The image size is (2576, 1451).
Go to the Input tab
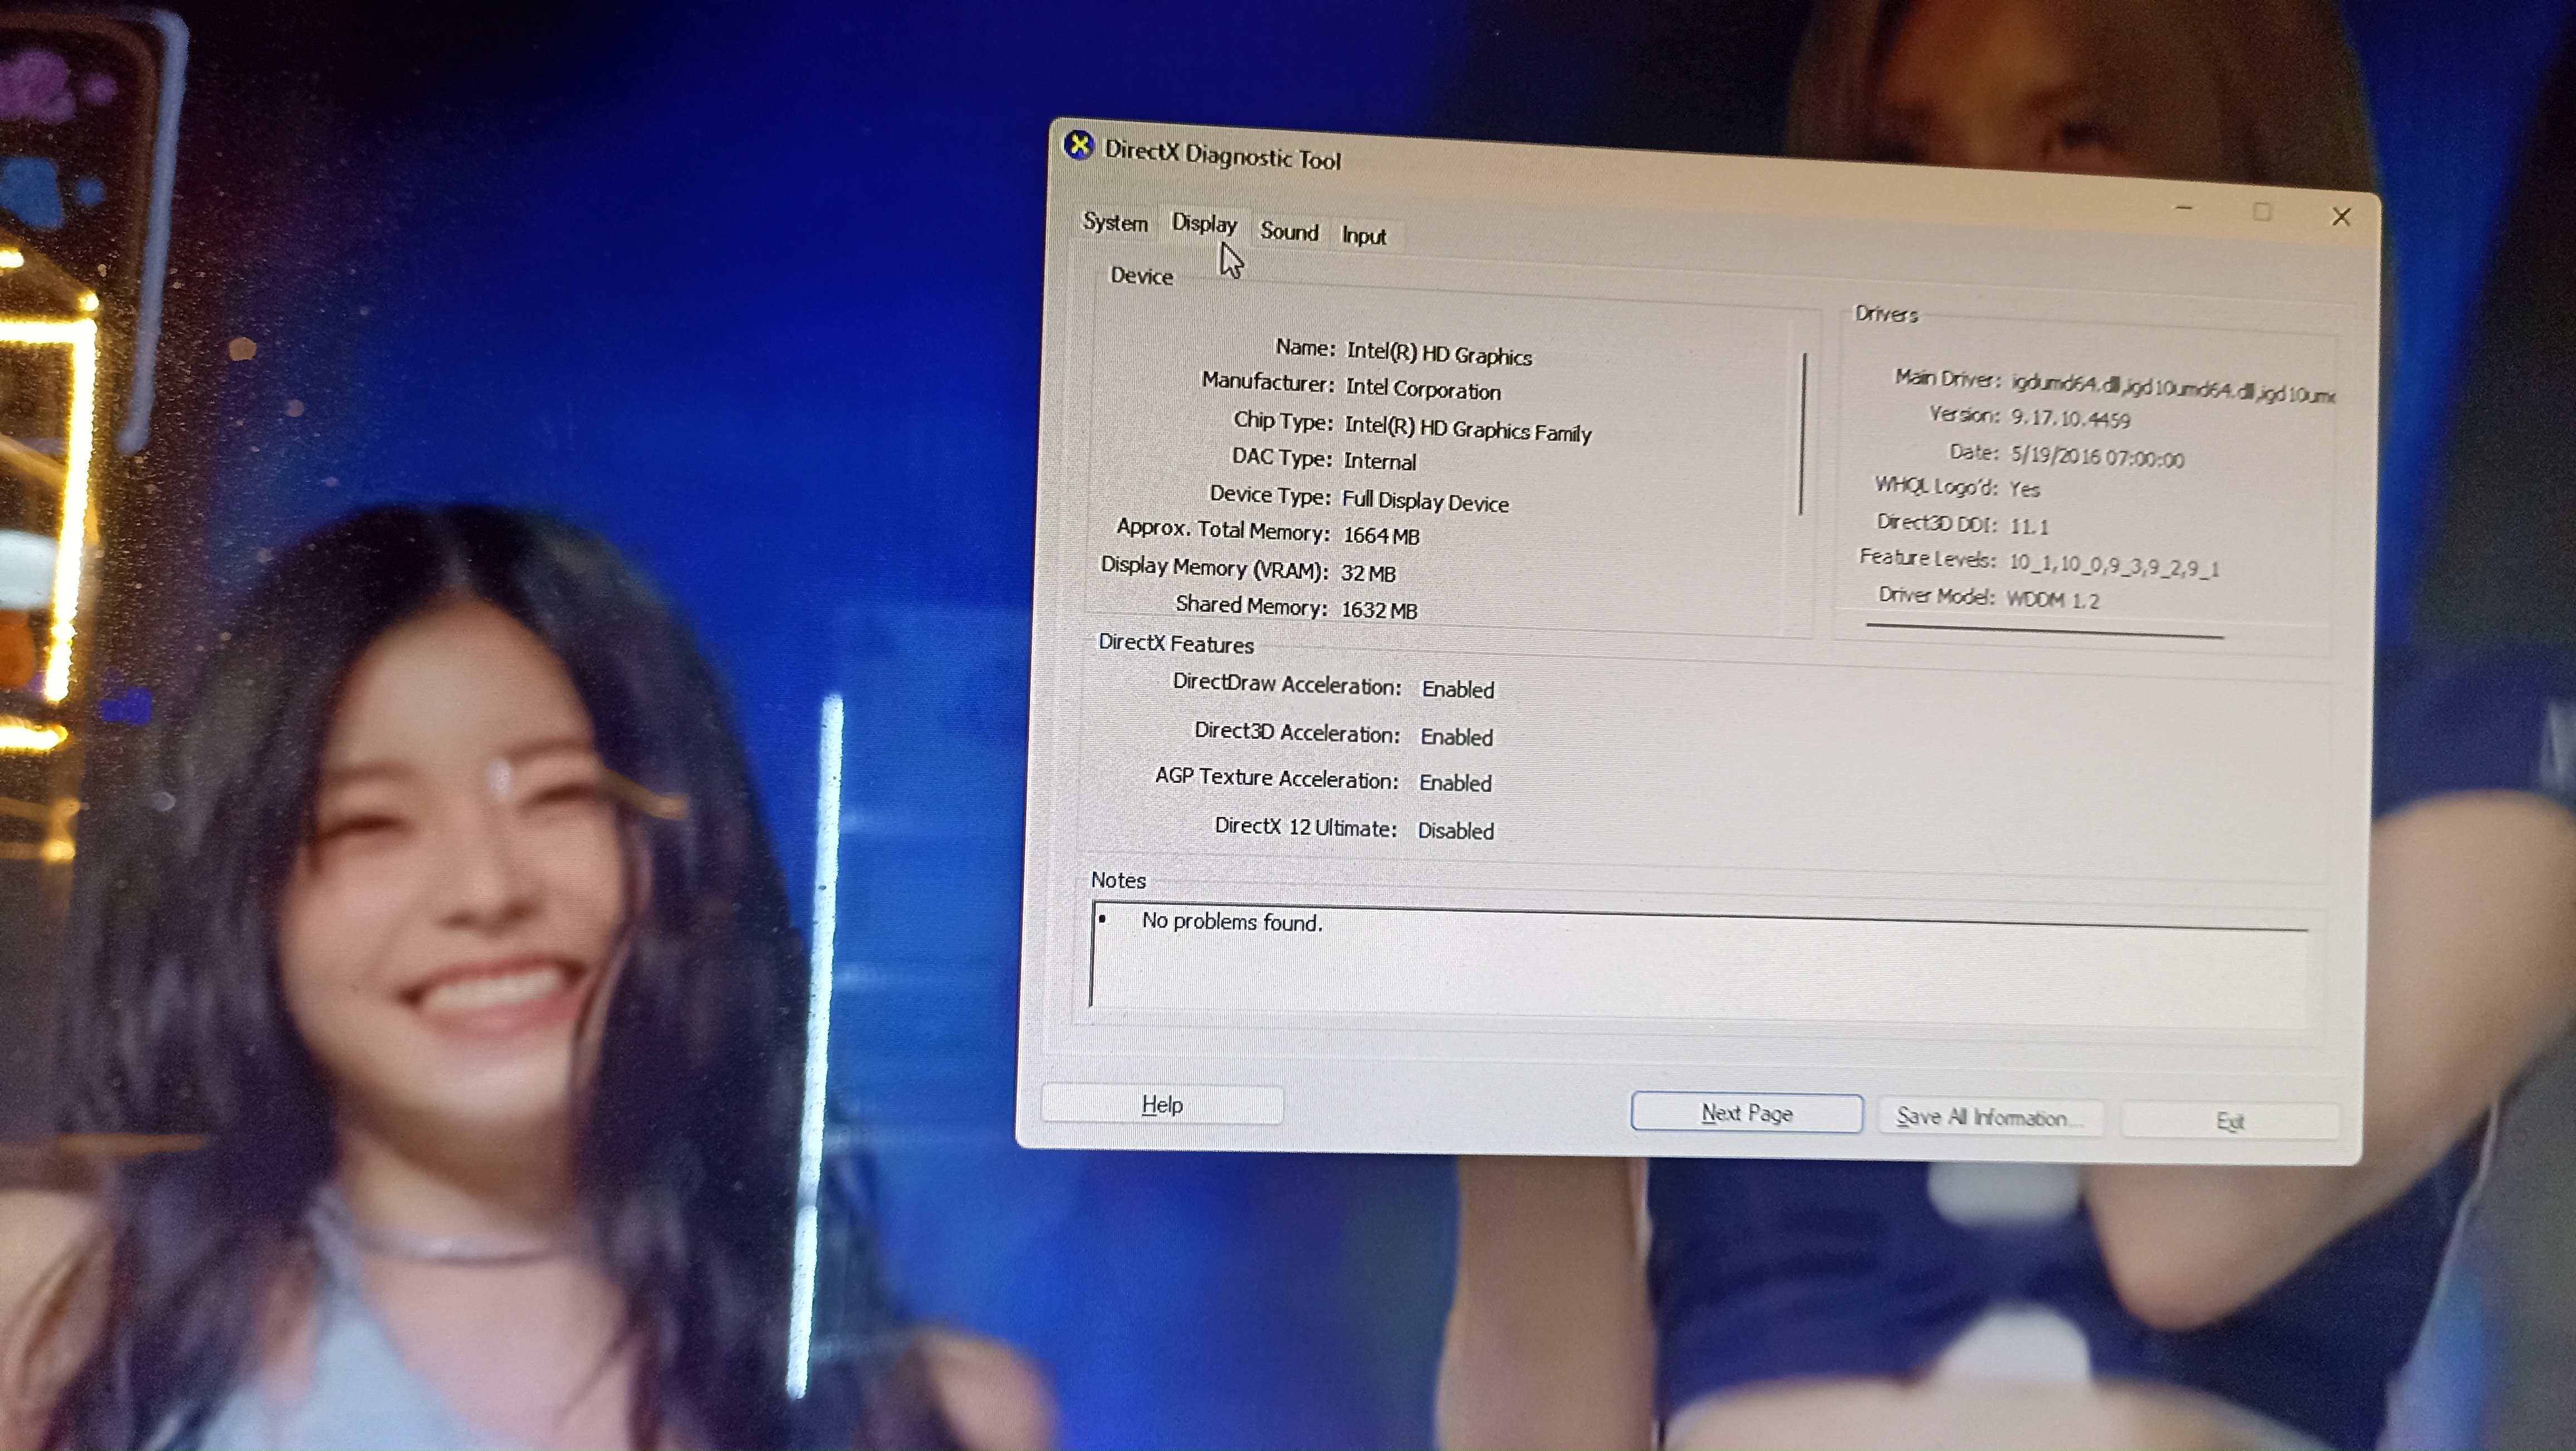[x=1363, y=236]
